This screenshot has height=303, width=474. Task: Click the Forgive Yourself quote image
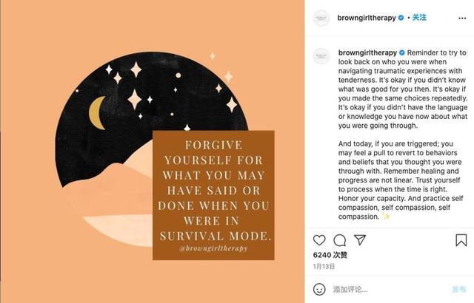[x=152, y=151]
